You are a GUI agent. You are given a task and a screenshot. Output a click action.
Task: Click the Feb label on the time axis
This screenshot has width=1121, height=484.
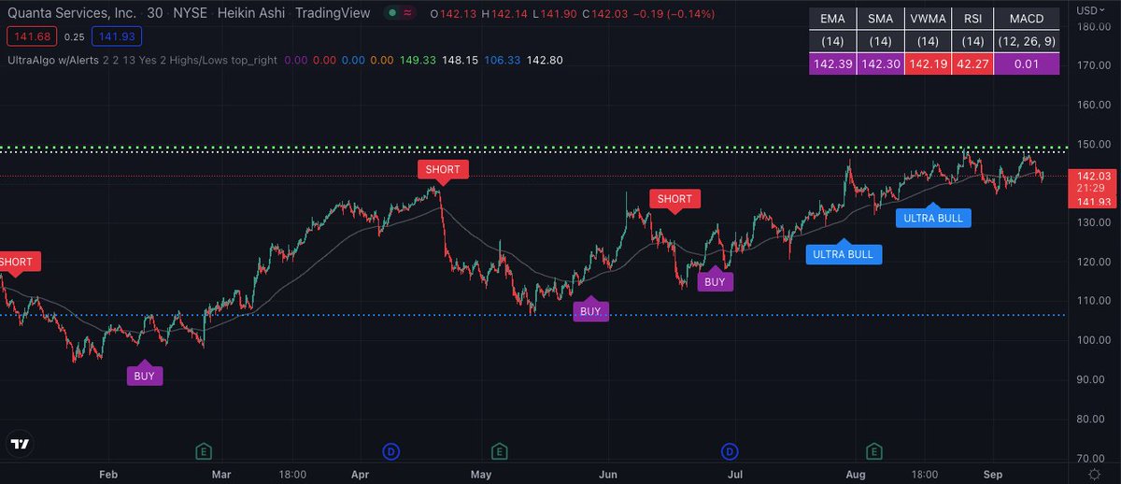click(x=109, y=475)
